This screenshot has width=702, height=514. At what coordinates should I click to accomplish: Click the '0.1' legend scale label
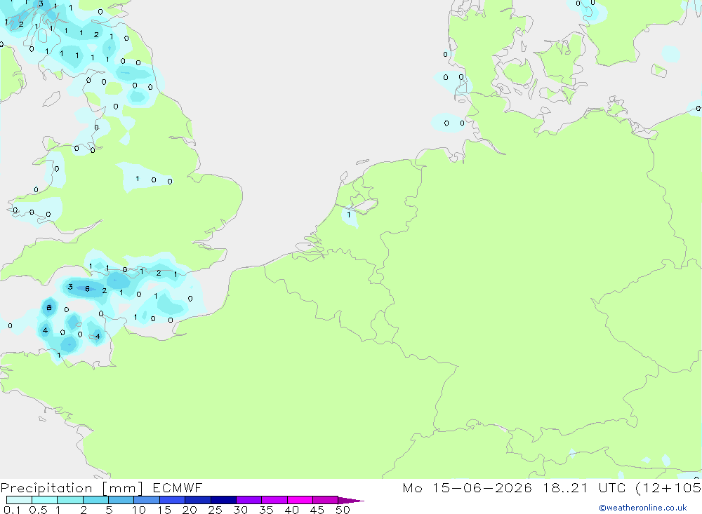(12, 510)
